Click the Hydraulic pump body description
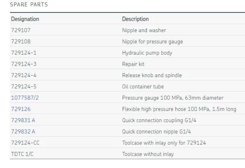This screenshot has width=245, height=168. tap(147, 53)
